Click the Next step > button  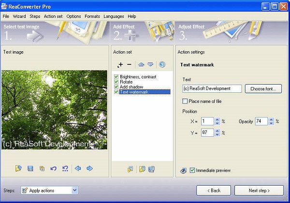(259, 190)
